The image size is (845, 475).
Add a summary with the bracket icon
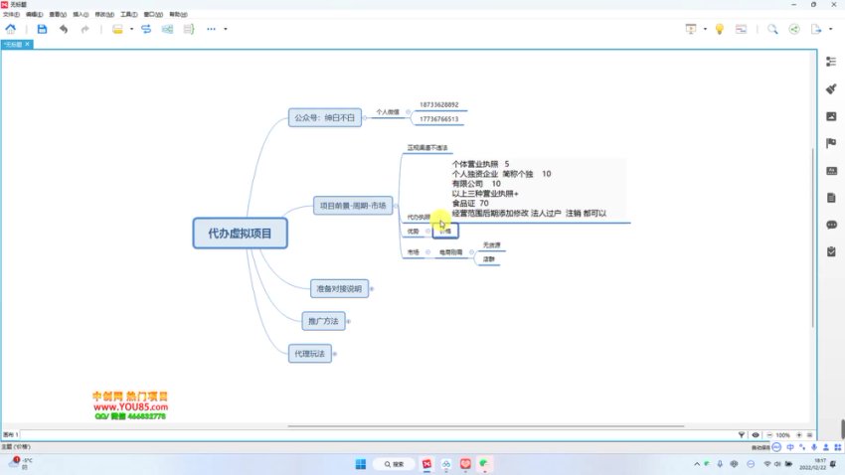189,29
